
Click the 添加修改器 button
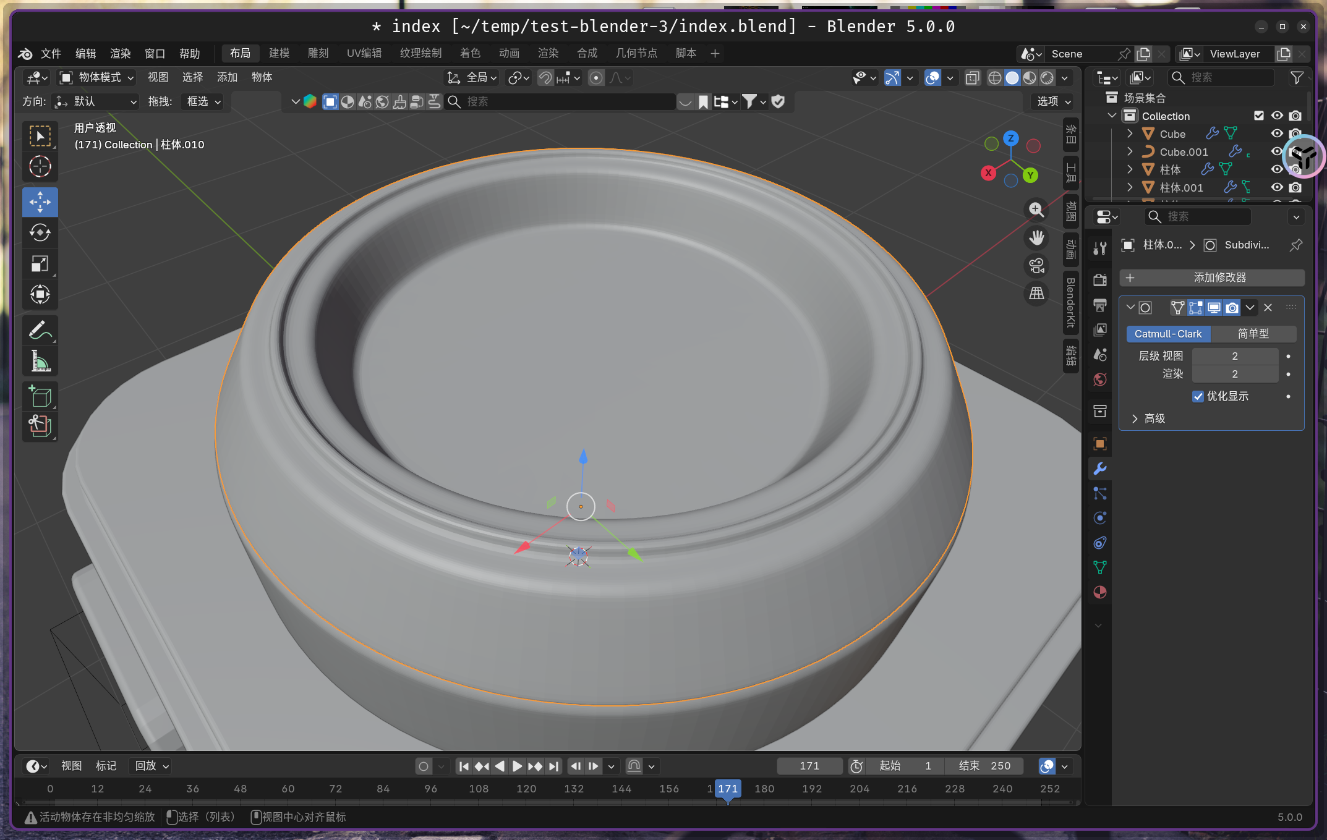[1212, 278]
